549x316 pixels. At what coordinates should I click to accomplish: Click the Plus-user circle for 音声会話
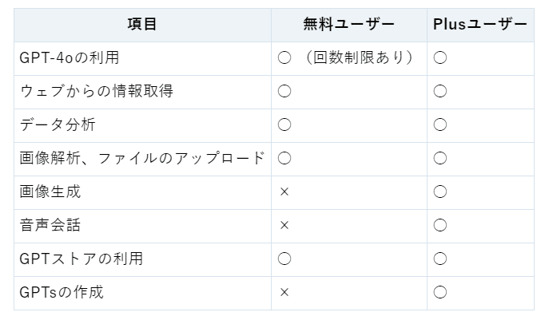(x=440, y=225)
